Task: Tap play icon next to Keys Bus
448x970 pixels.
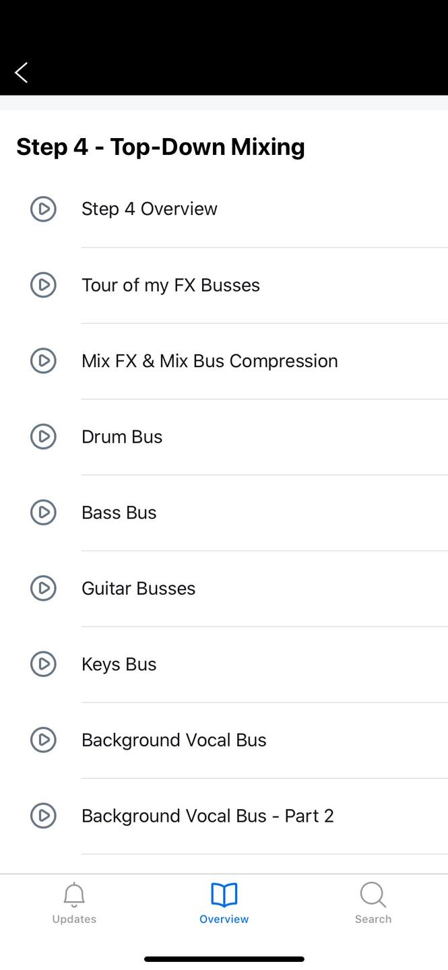Action: click(43, 664)
